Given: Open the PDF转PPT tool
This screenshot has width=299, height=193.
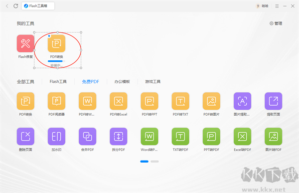Looking at the screenshot, I should pos(149,101).
